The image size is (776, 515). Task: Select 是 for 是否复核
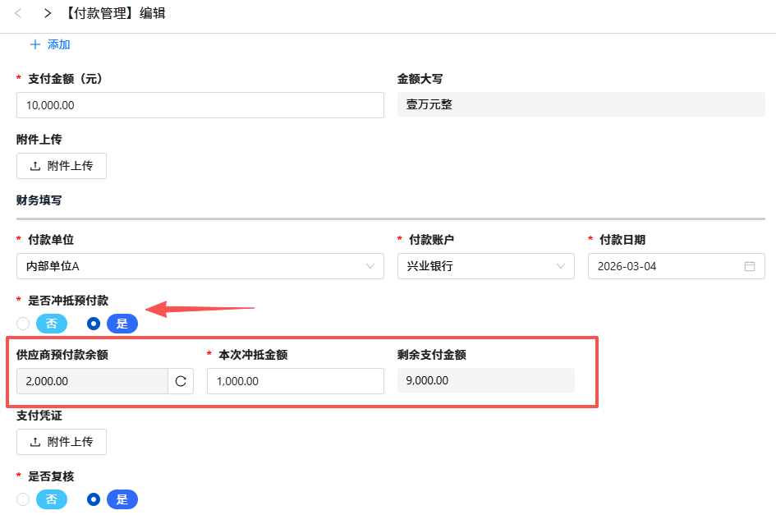pos(122,499)
